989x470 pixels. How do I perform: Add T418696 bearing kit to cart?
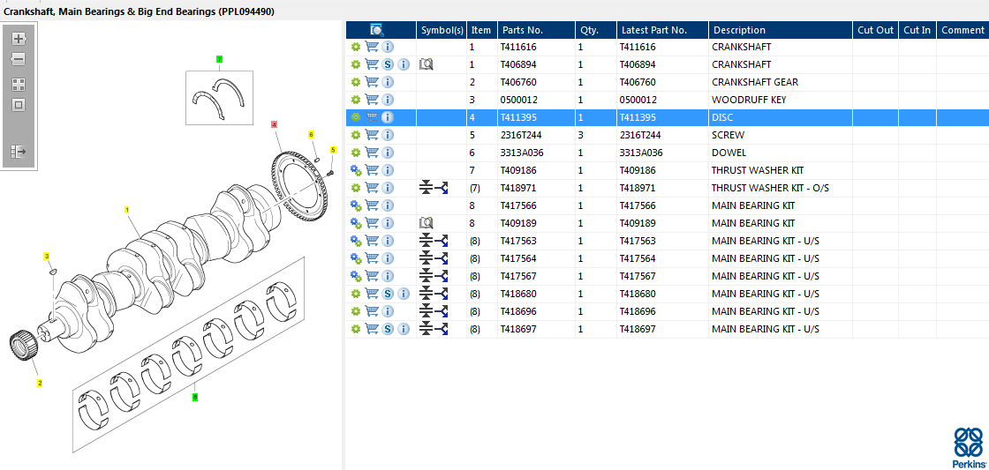tap(372, 311)
